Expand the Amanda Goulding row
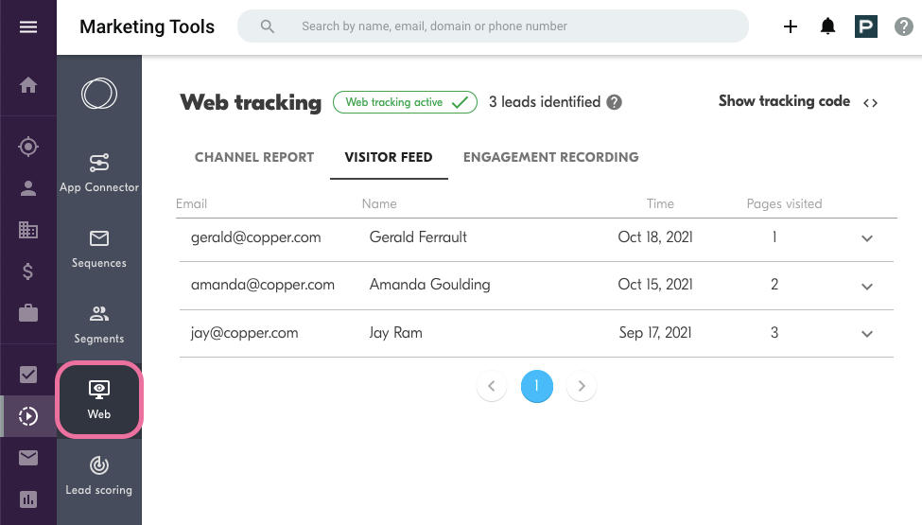Viewport: 922px width, 525px height. 867,287
